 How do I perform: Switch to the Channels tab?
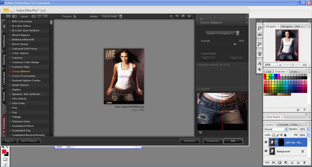tap(283, 125)
